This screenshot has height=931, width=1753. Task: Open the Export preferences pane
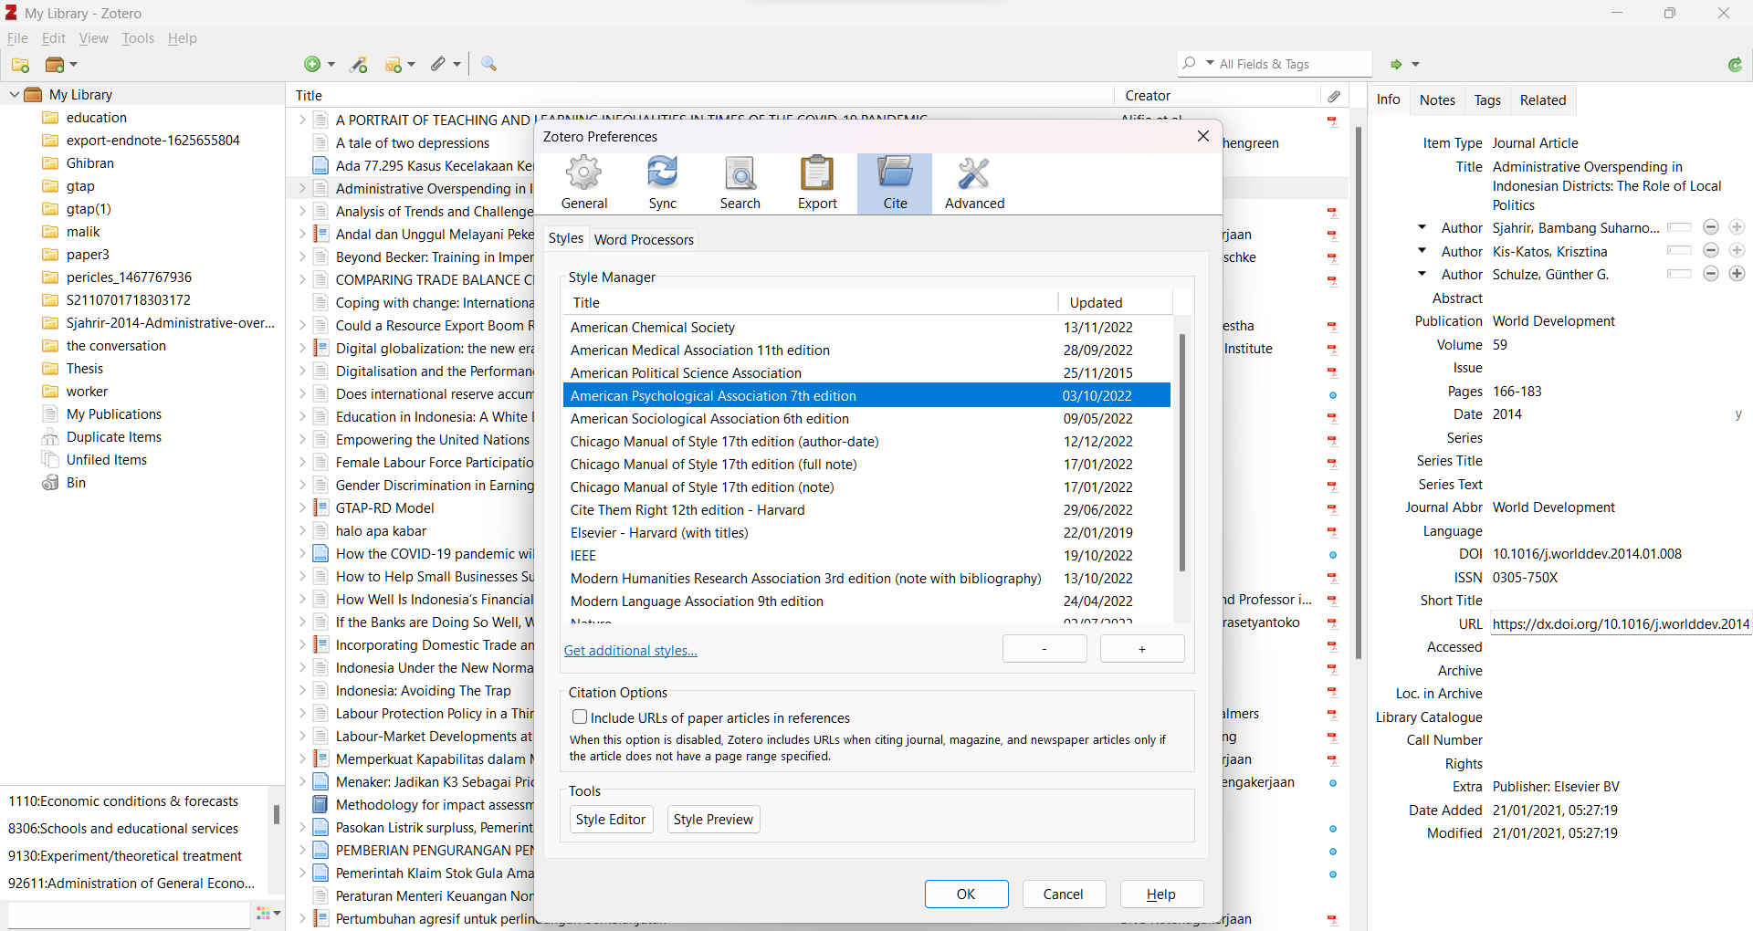[817, 183]
